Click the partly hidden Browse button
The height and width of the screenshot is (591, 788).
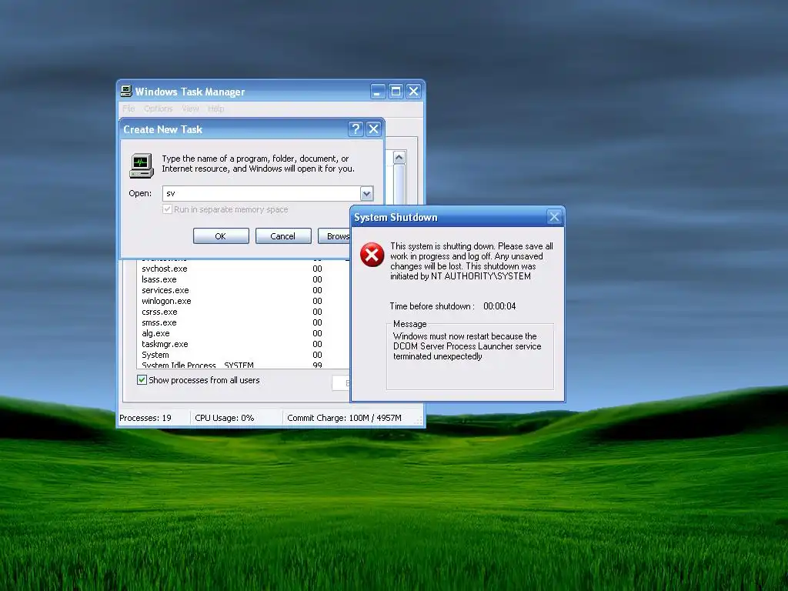(x=334, y=236)
